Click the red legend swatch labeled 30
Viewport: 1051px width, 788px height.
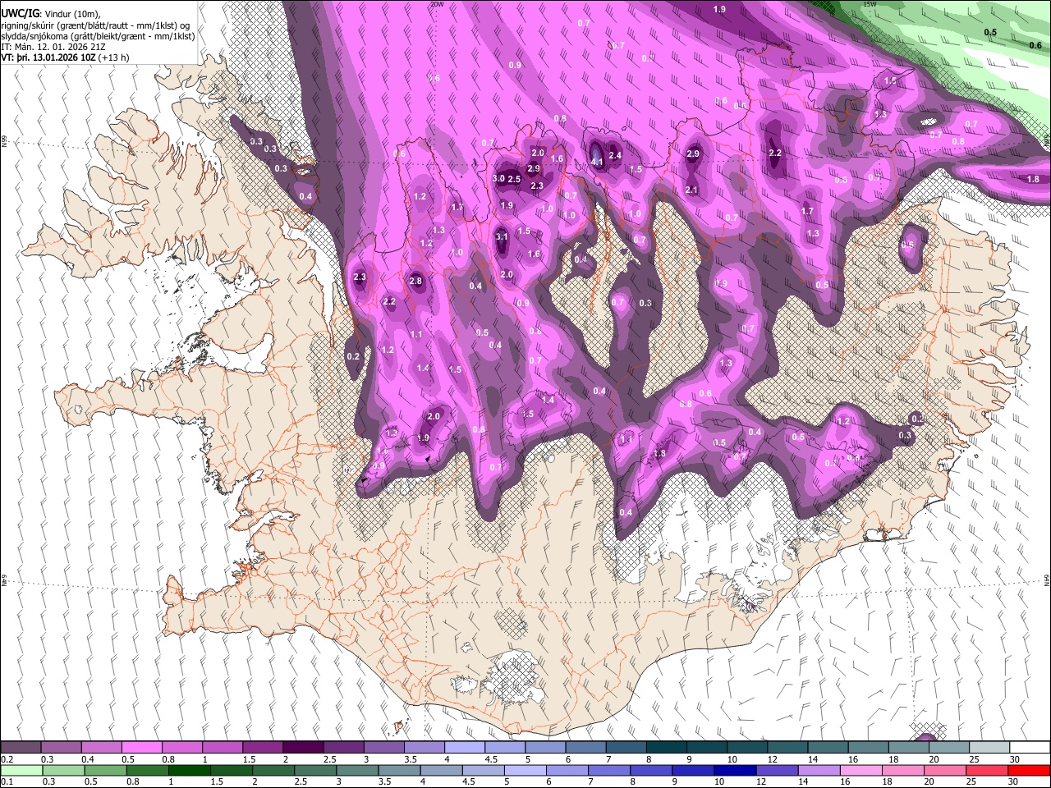(1027, 770)
